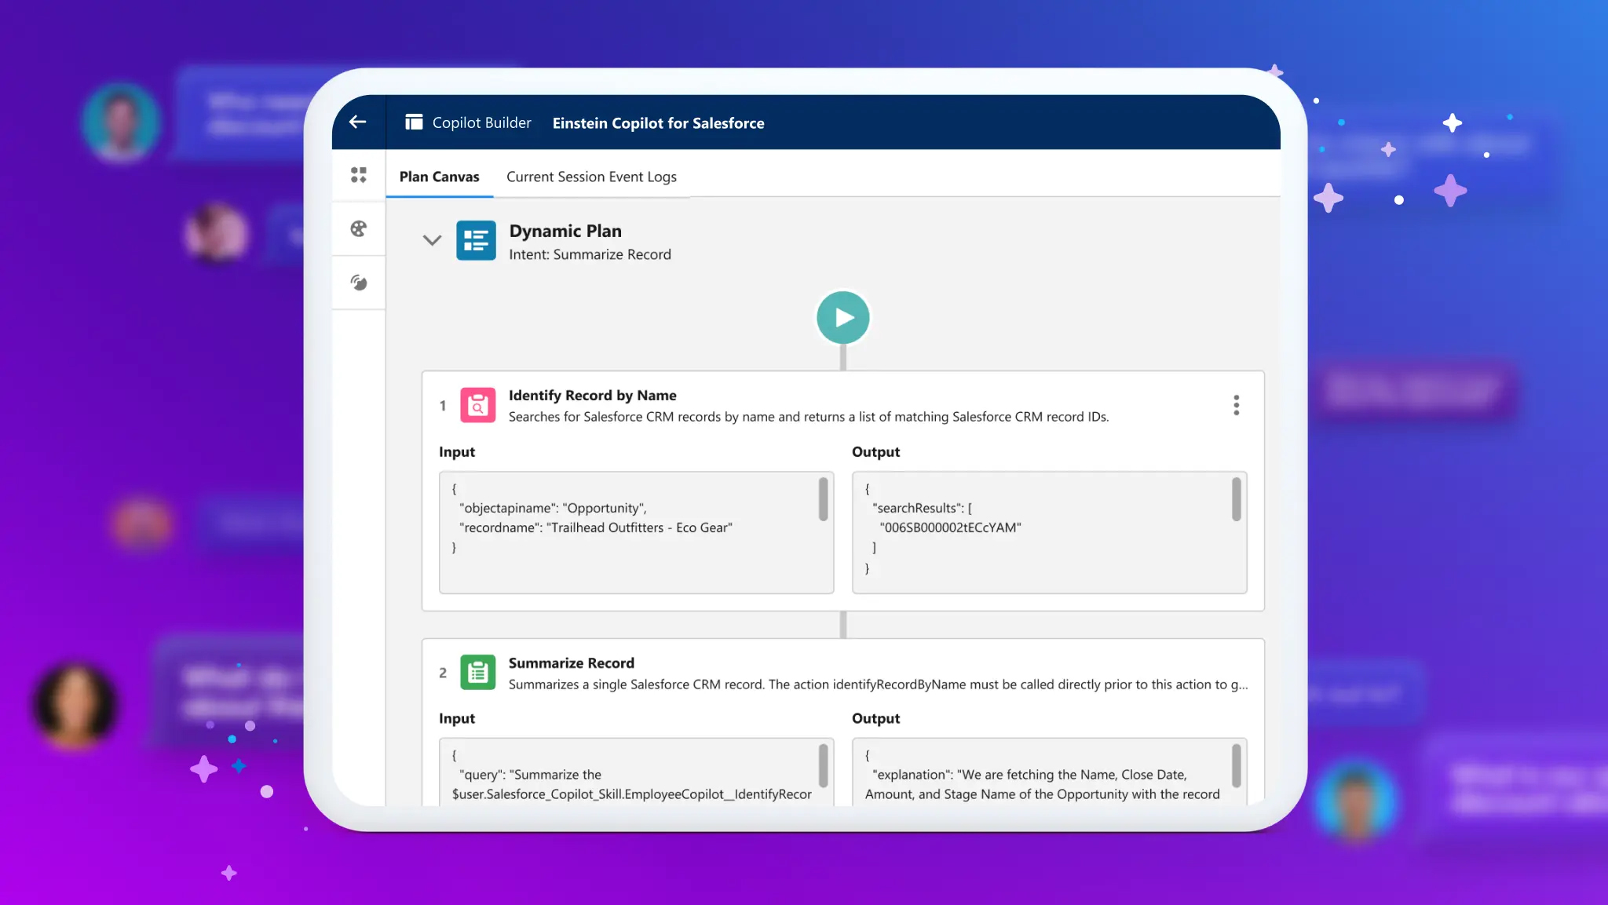Run the plan with the play button
Viewport: 1608px width, 905px height.
(x=842, y=318)
